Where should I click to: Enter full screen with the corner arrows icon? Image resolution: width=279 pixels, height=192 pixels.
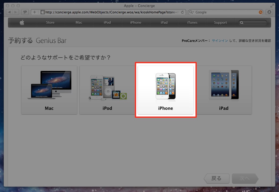(x=272, y=6)
